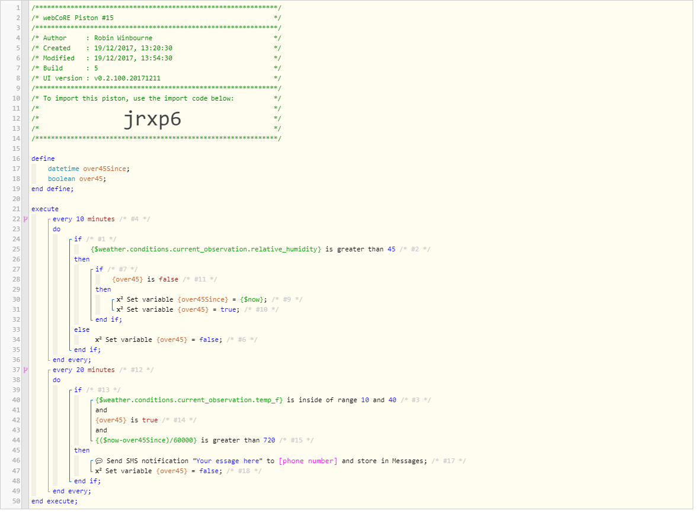Image resolution: width=698 pixels, height=514 pixels.
Task: Click the 'end if;' on line 32
Action: tap(108, 319)
